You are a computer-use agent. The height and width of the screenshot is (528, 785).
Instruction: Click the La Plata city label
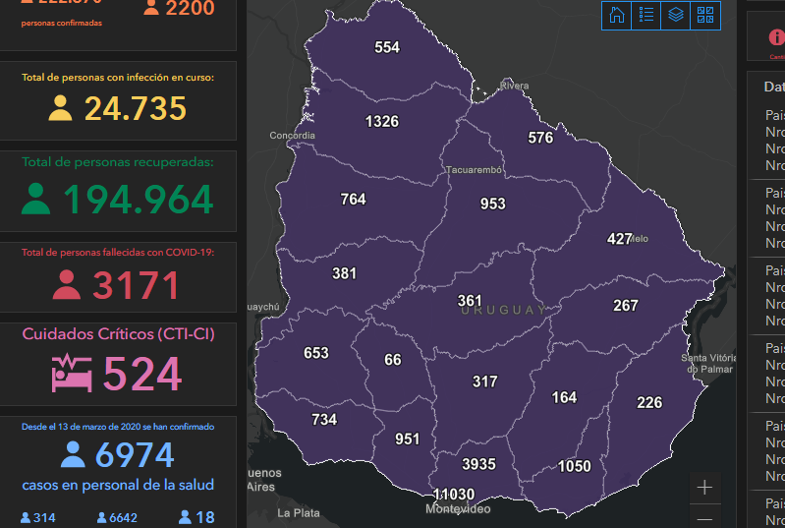(x=299, y=513)
